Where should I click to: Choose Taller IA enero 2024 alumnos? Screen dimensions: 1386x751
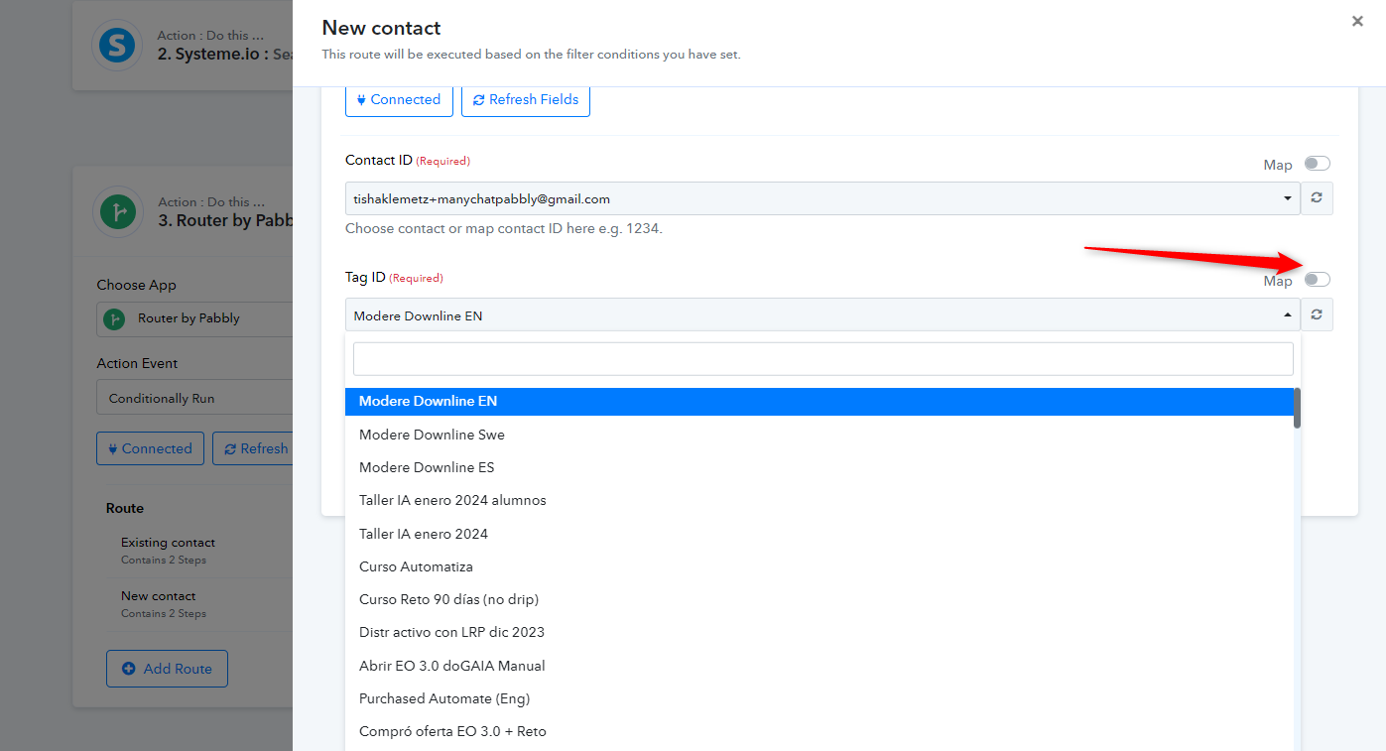pyautogui.click(x=819, y=500)
